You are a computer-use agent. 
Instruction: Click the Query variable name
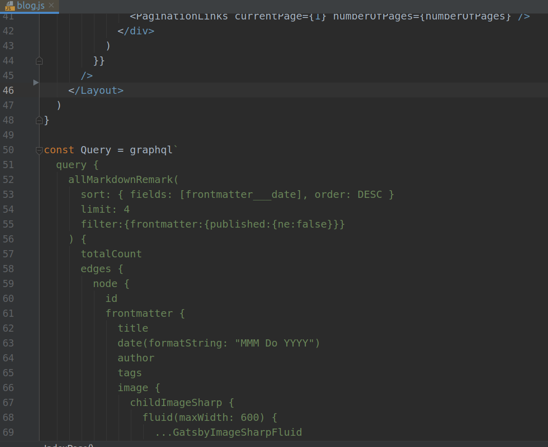pyautogui.click(x=96, y=150)
